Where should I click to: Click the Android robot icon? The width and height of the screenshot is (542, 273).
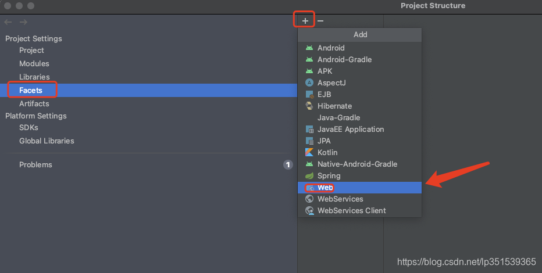[x=309, y=48]
